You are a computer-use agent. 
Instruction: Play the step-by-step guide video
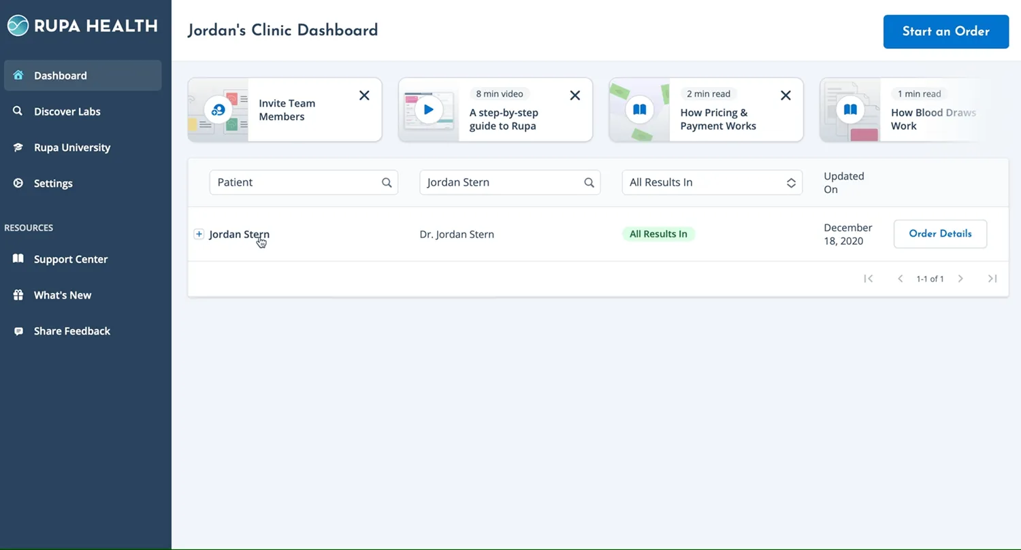click(428, 109)
